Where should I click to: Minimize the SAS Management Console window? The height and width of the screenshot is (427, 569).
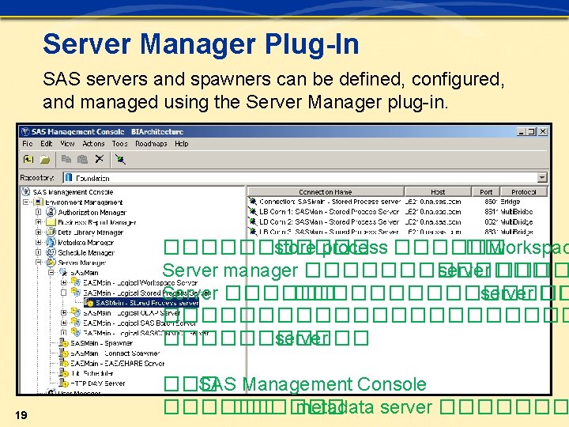tap(522, 131)
